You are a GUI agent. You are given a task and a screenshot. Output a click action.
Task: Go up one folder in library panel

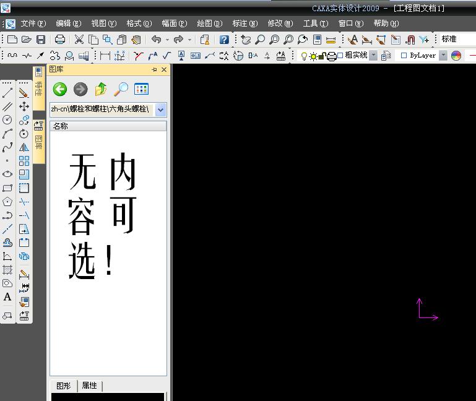click(x=100, y=89)
